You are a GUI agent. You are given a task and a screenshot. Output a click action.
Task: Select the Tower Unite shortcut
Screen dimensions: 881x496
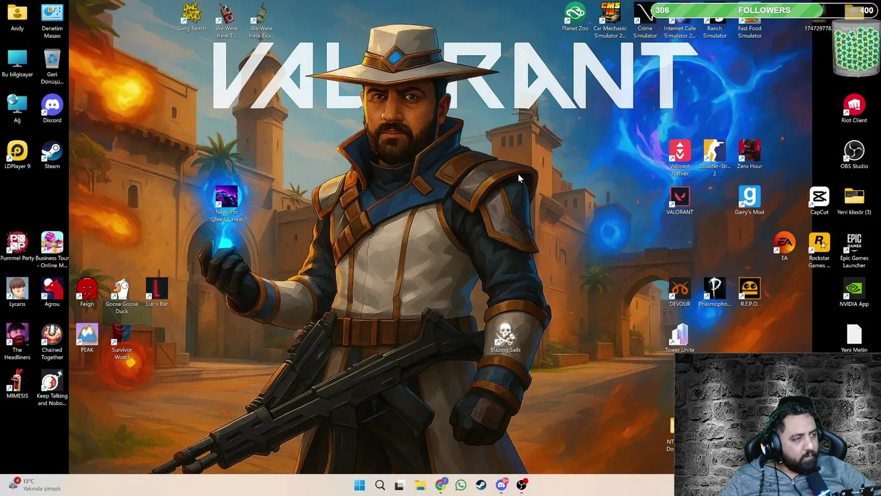[x=680, y=339]
